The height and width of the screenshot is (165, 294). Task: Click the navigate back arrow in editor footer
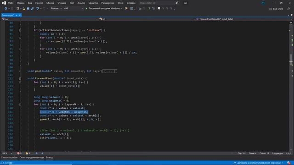[x=37, y=153]
